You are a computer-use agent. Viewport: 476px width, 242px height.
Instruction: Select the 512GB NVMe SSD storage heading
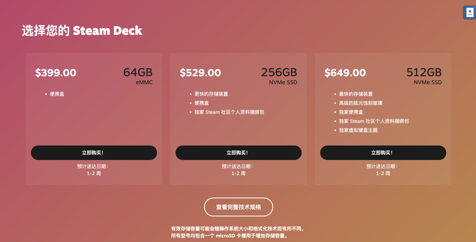pyautogui.click(x=424, y=76)
